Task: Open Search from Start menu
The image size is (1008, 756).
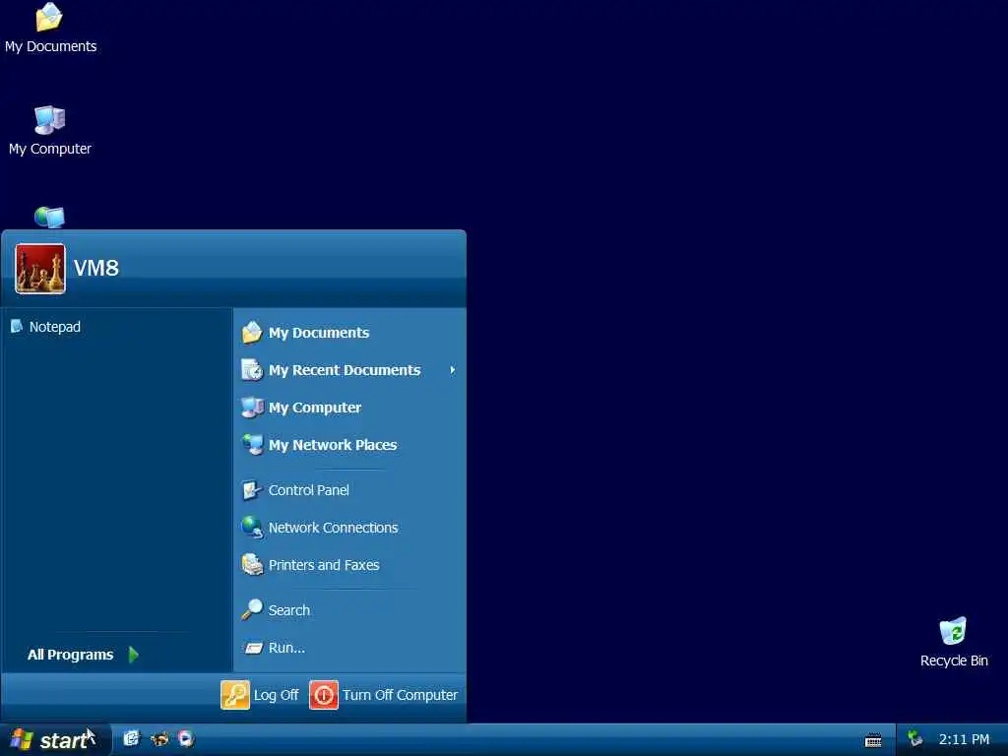Action: (349, 609)
